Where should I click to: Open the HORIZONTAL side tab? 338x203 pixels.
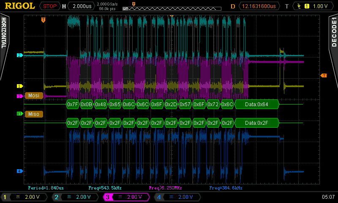[4, 33]
